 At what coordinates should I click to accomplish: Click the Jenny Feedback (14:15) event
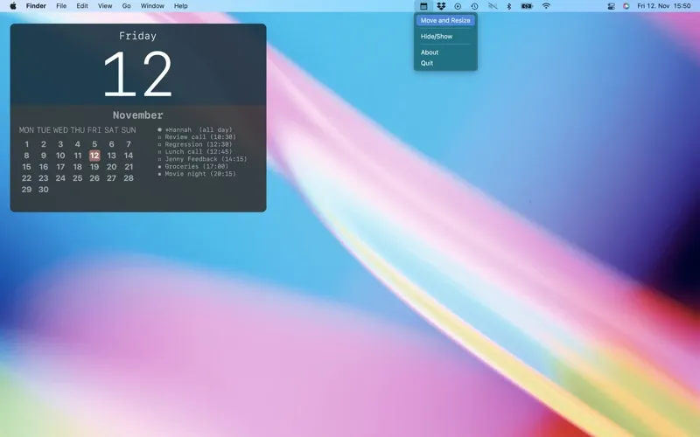(x=202, y=159)
